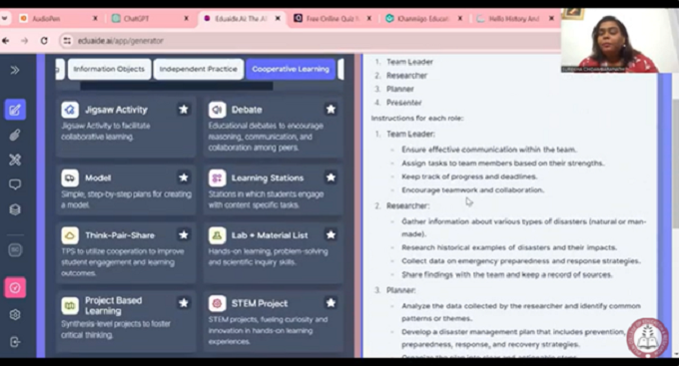
Task: Click 'Keep track of progress and deadlines.'
Action: (x=469, y=177)
